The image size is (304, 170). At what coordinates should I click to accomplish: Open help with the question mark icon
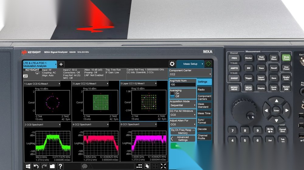[x=60, y=166]
